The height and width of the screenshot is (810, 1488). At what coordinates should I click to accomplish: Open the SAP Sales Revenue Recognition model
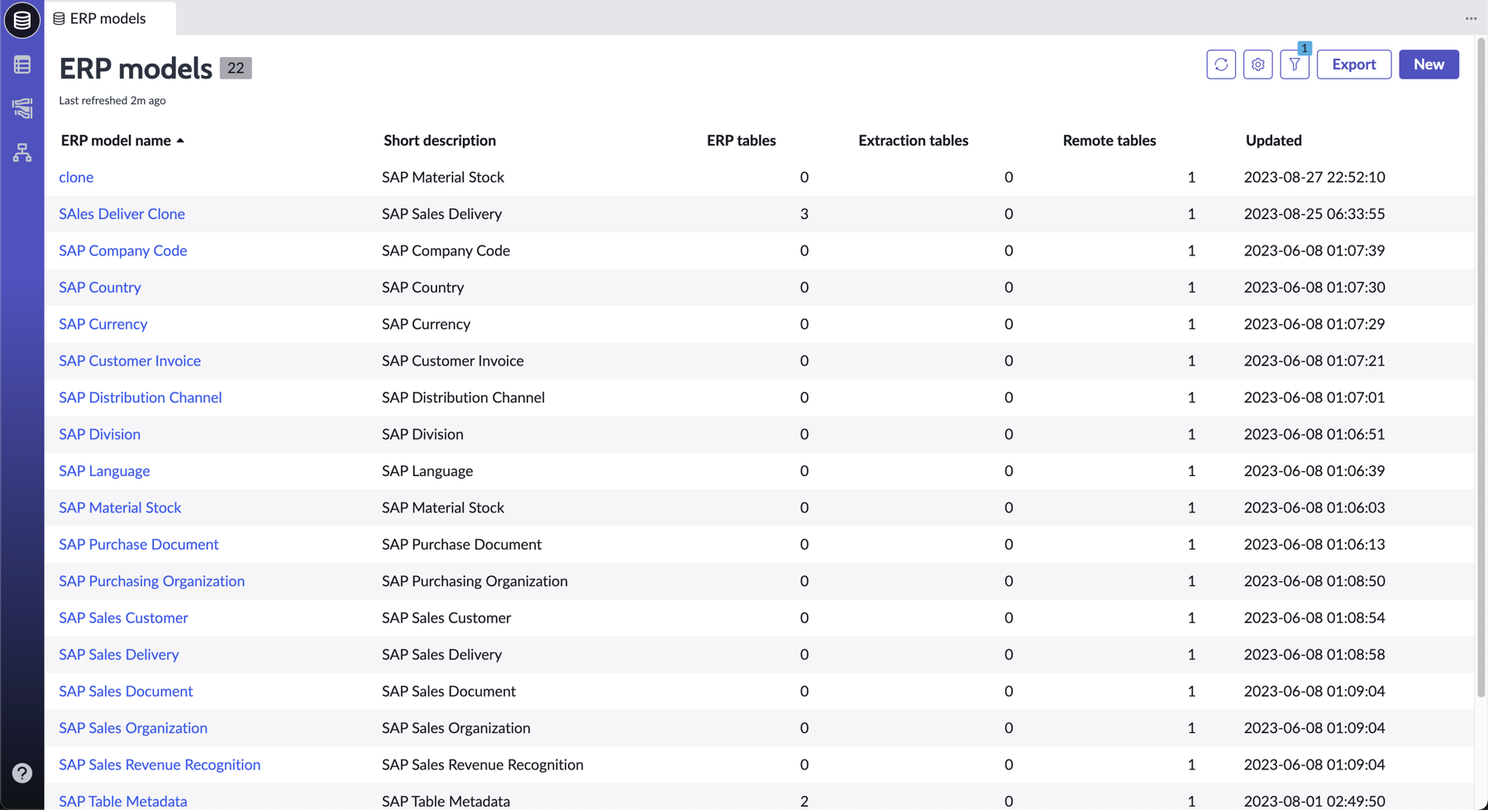pos(160,765)
